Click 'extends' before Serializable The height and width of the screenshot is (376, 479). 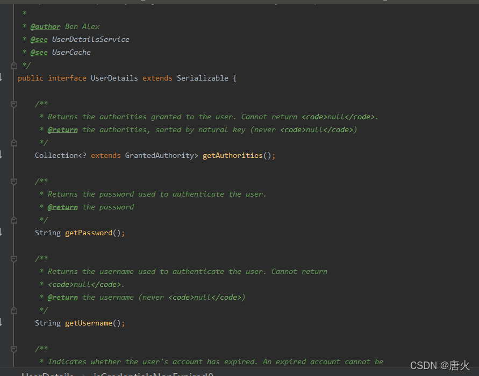click(x=158, y=78)
